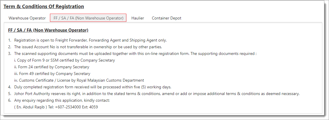Click the contact name En. Abdul Raqib
Image resolution: width=329 pixels, height=120 pixels.
point(30,107)
